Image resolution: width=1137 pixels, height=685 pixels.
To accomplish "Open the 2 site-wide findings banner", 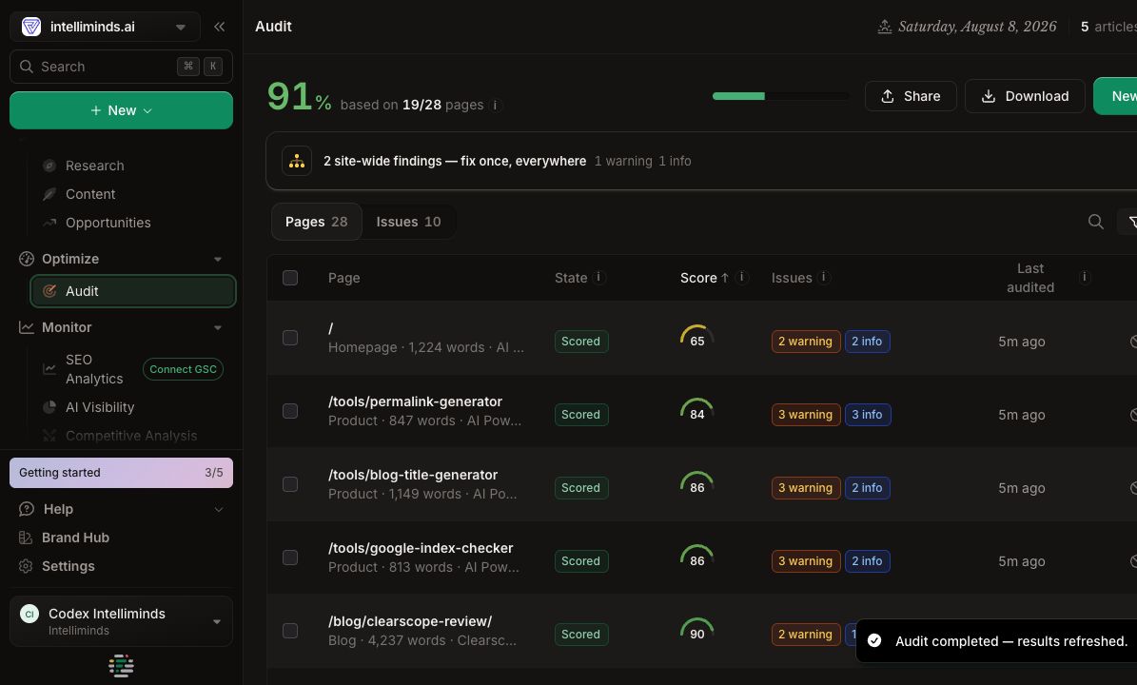I will pos(700,161).
